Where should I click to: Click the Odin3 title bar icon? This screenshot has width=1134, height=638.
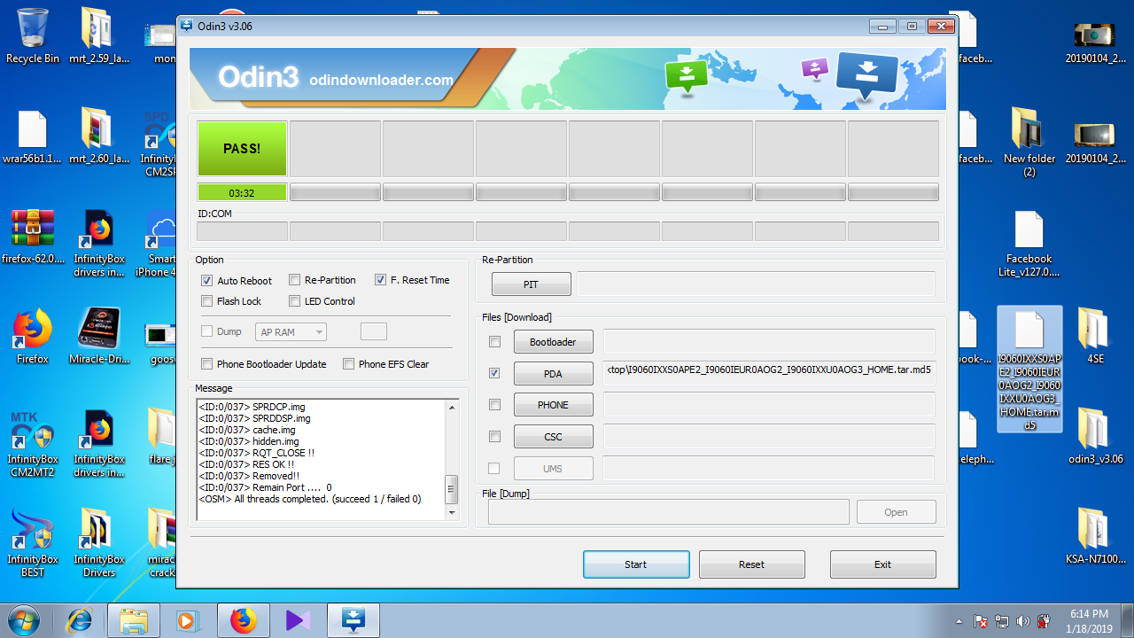(187, 26)
